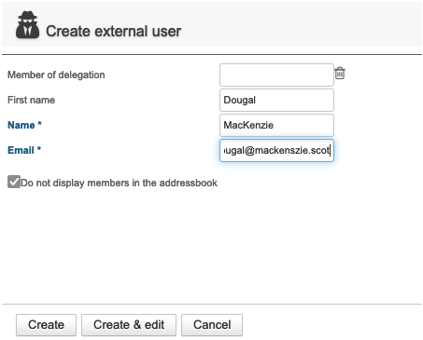
Task: Focus the Member of delegation input field
Action: coord(276,75)
